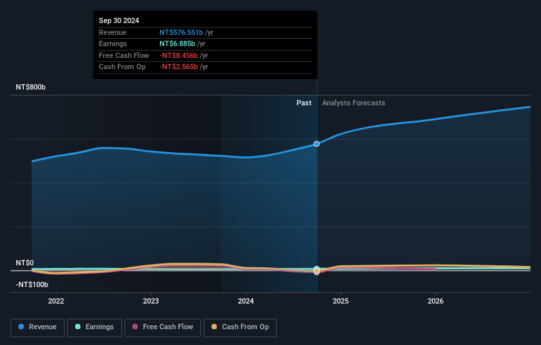Click the tooltip date Sep 30 2024
This screenshot has height=345, width=541.
119,20
